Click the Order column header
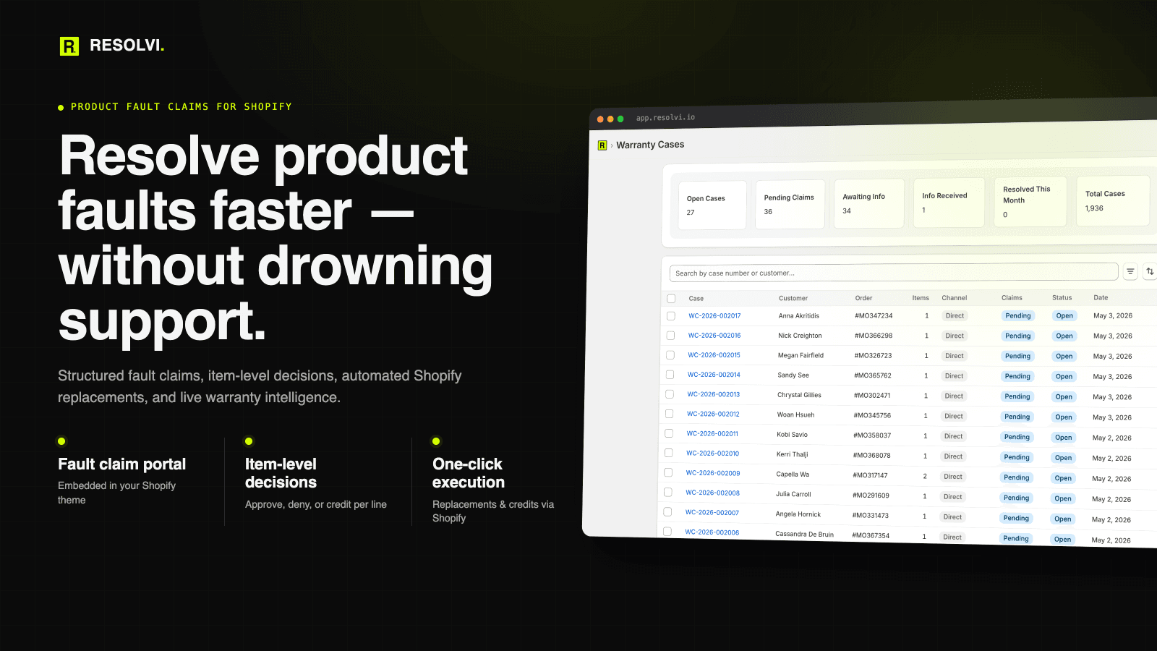1157x651 pixels. 863,298
